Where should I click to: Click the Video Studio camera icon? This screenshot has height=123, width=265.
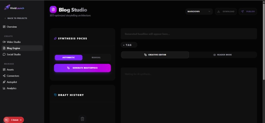(x=4, y=42)
